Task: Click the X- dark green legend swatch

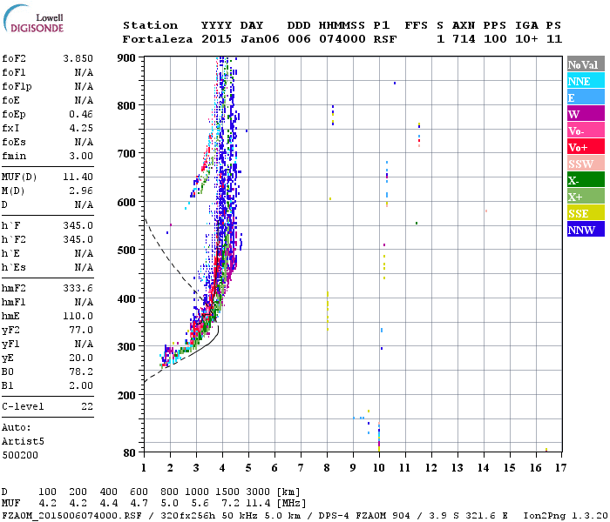Action: (586, 180)
